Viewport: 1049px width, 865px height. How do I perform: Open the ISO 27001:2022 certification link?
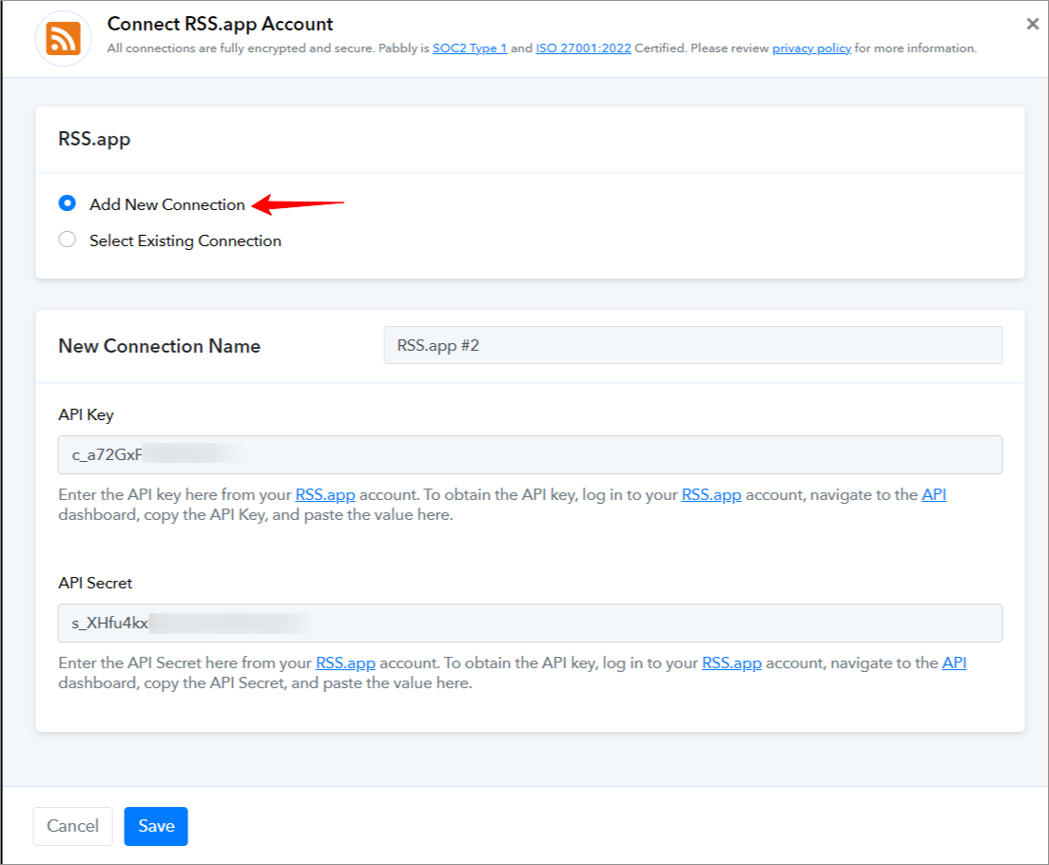(583, 48)
